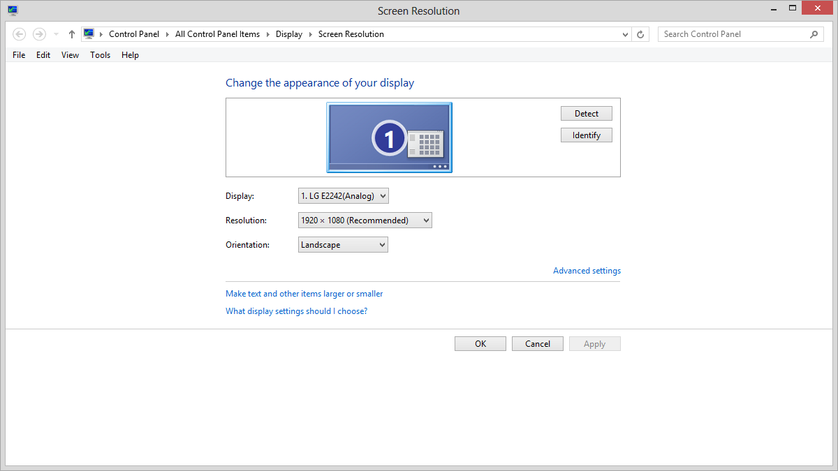This screenshot has width=838, height=471.
Task: Select display 1 monitor thumbnail
Action: point(389,137)
